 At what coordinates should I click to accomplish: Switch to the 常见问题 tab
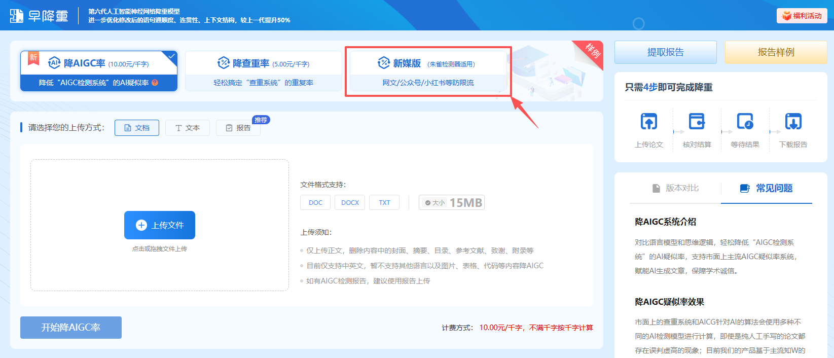(767, 188)
